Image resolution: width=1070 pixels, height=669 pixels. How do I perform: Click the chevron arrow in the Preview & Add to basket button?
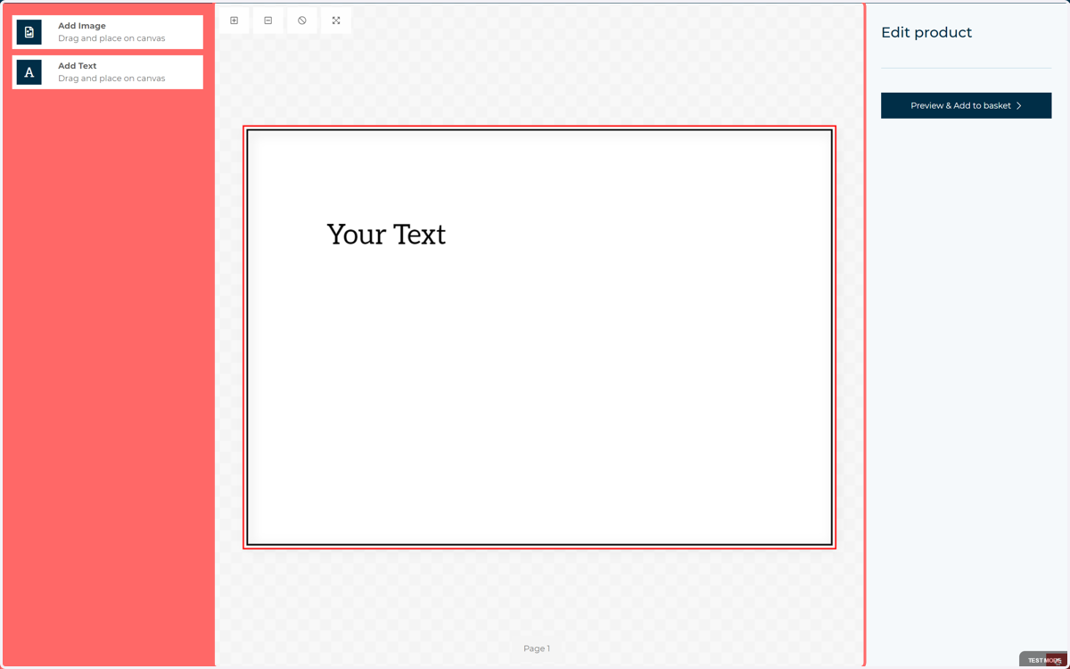(1019, 105)
